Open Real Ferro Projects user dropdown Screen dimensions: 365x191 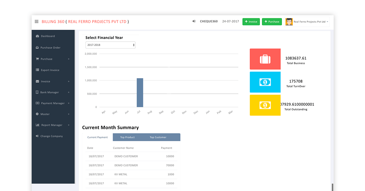[307, 22]
